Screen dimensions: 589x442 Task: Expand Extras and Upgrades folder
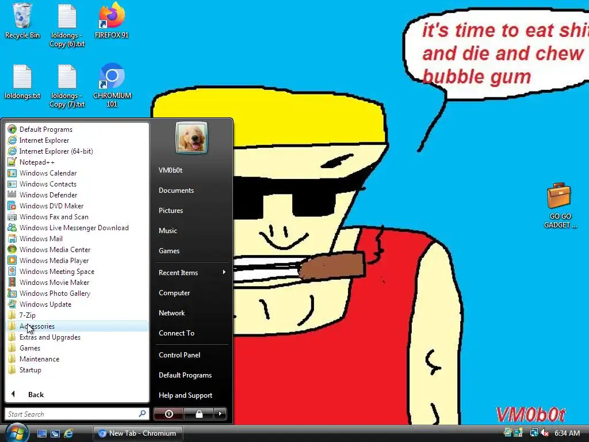[77, 337]
